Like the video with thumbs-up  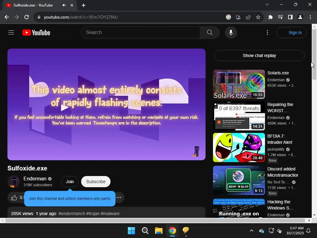14,197
